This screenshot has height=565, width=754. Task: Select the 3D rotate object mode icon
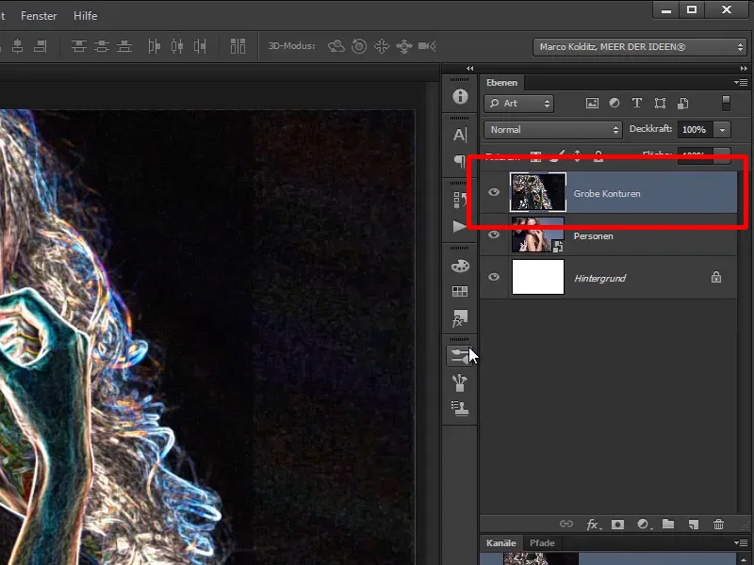pyautogui.click(x=336, y=46)
